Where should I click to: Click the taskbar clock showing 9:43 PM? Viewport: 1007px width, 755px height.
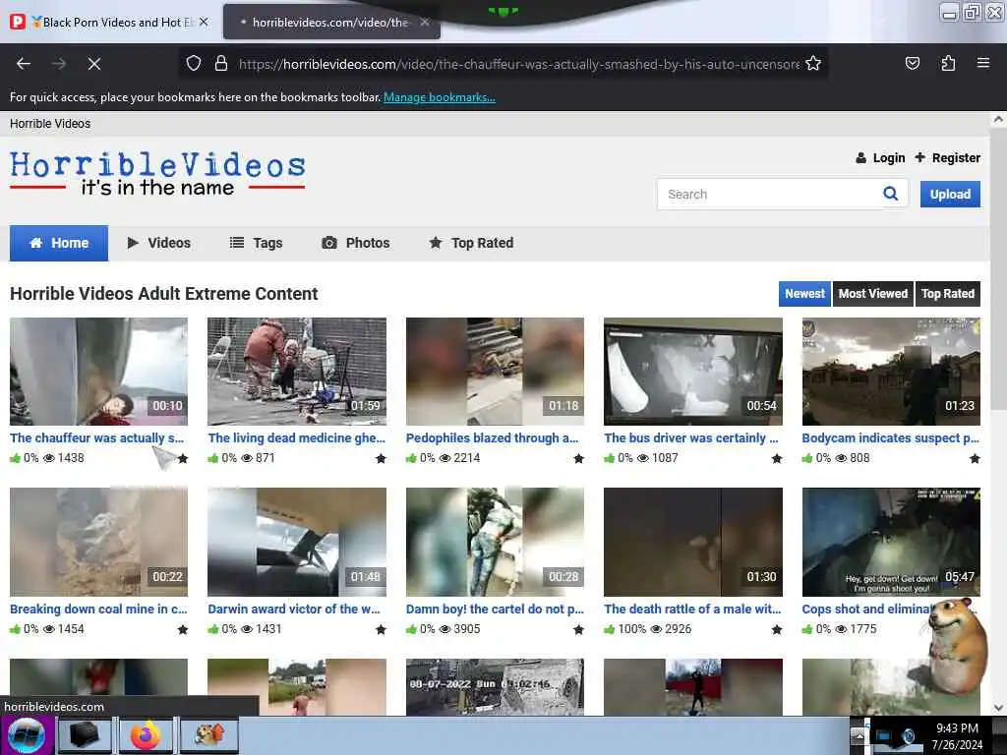(957, 736)
